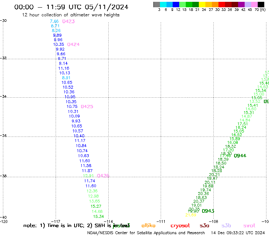The image size is (269, 236).
Task: Click the wave height value '11.58'
Action: tap(86, 166)
